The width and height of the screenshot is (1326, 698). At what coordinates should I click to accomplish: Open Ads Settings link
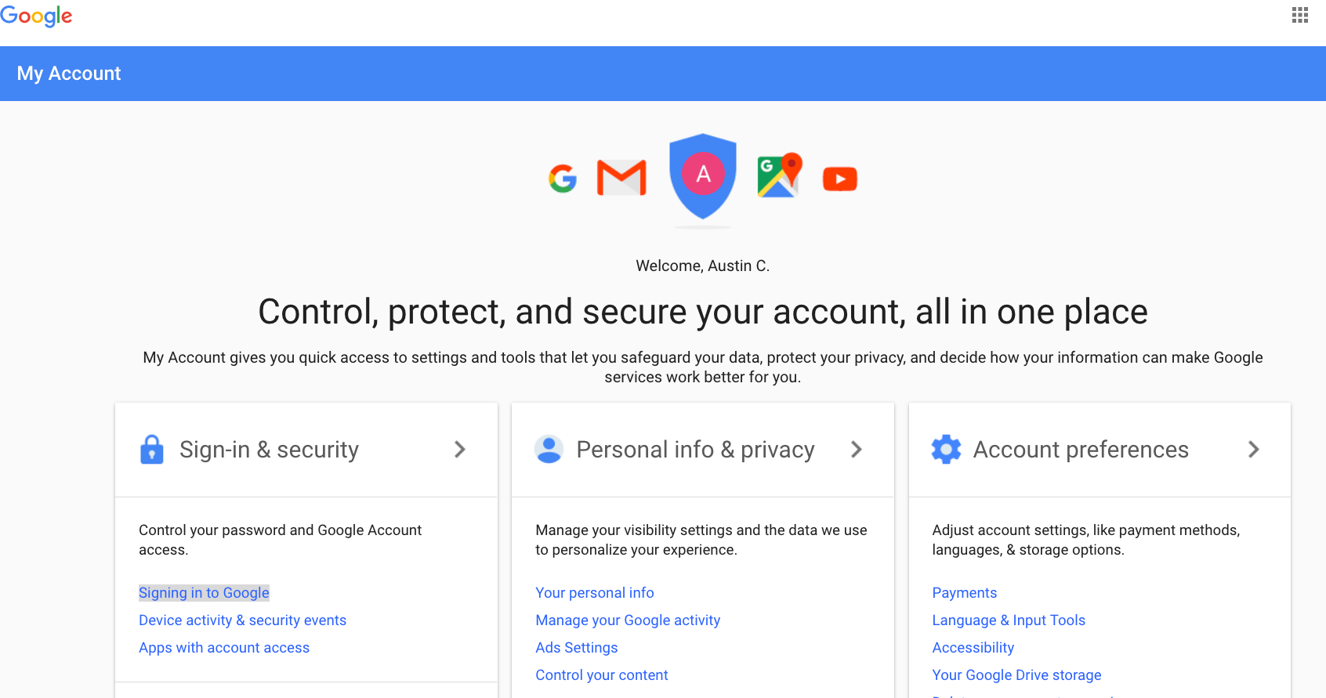click(577, 648)
